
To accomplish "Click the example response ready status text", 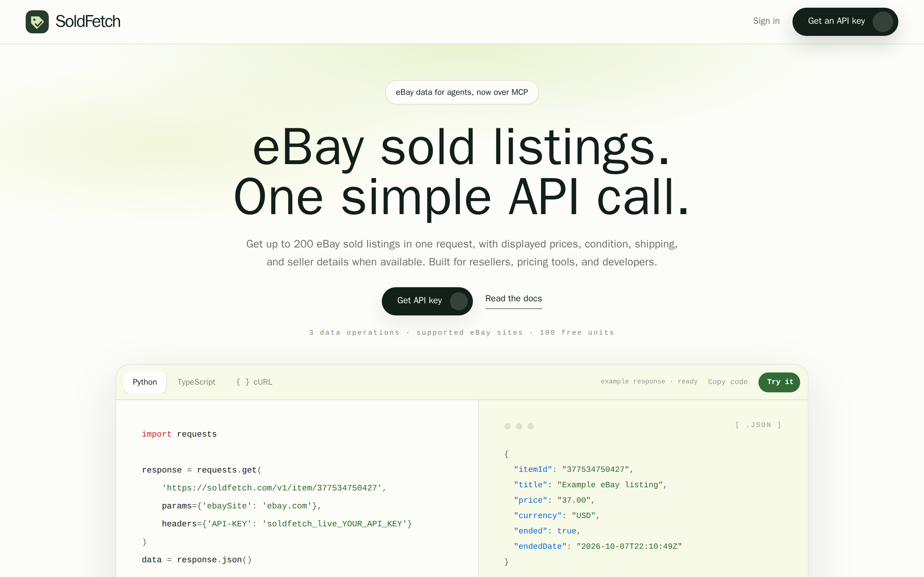I will [649, 381].
